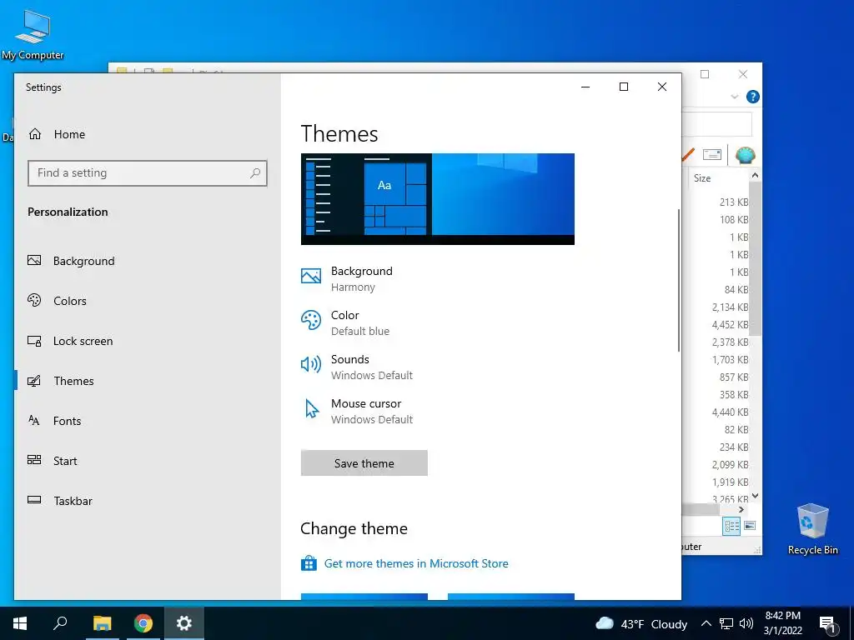Open Google Chrome from taskbar
This screenshot has width=854, height=640.
coord(143,623)
